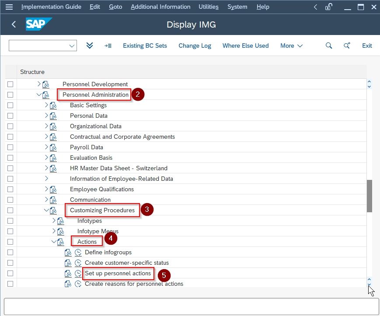The width and height of the screenshot is (380, 316).
Task: Click the Expand All double-chevron icon
Action: pyautogui.click(x=90, y=46)
